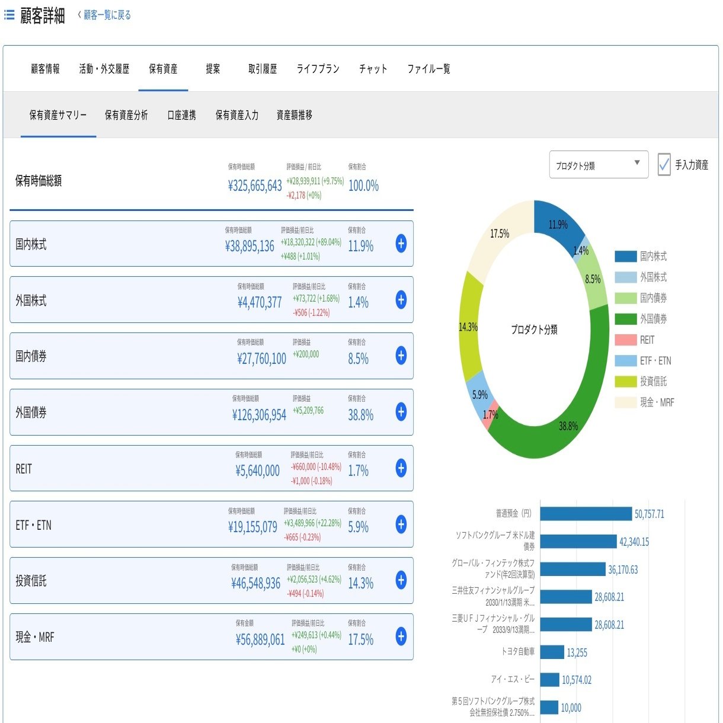Viewport: 723px width, 723px height.
Task: Click the プロダクト分類 donut center label
Action: pyautogui.click(x=534, y=329)
